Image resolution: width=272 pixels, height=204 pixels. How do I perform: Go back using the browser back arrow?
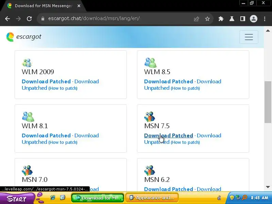point(7,19)
